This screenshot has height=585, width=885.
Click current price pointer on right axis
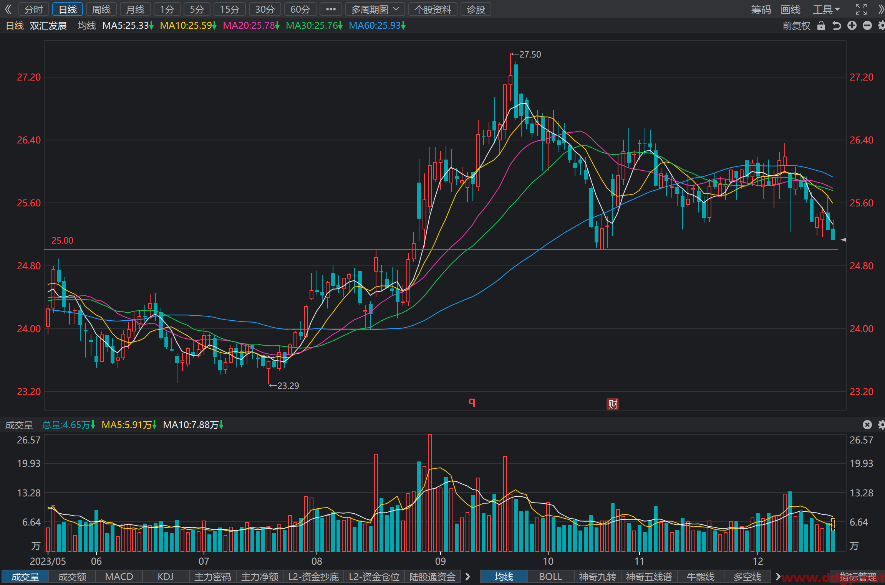(x=843, y=240)
